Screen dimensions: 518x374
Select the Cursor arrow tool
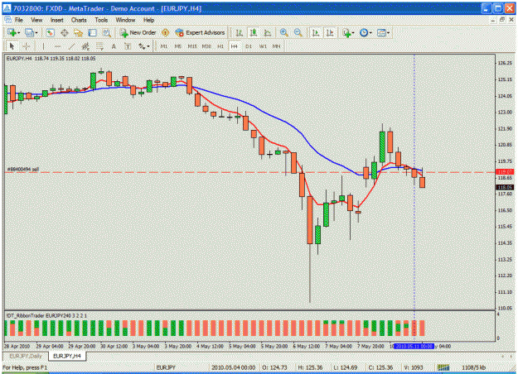coord(12,46)
